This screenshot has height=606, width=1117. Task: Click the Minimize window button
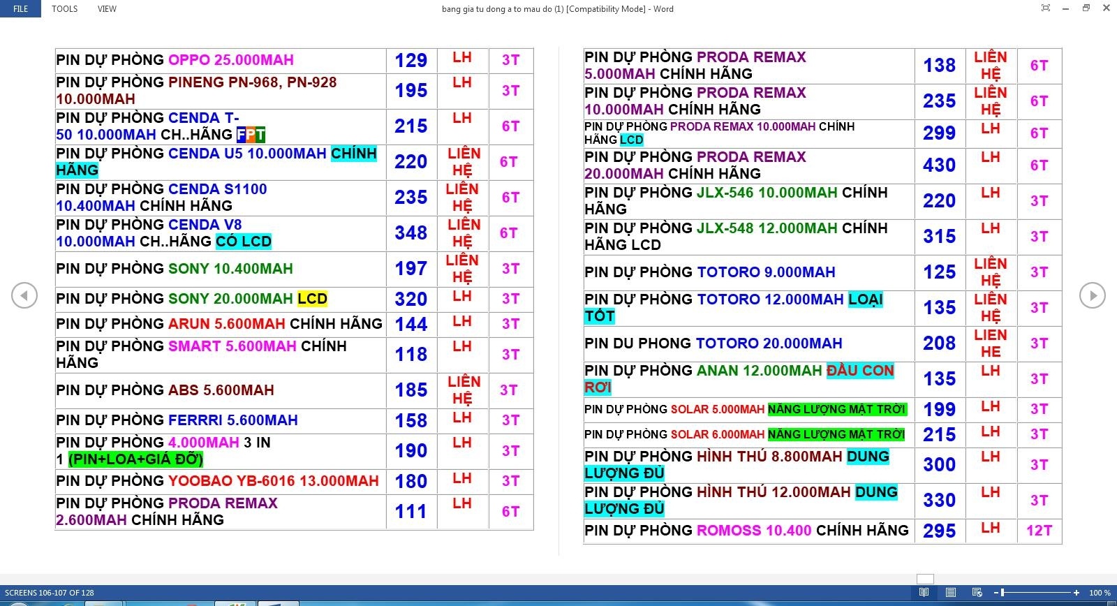(x=1065, y=8)
